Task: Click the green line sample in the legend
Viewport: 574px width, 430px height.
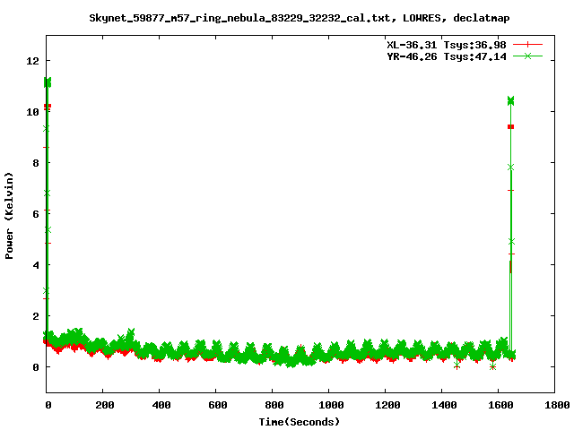Action: point(527,56)
